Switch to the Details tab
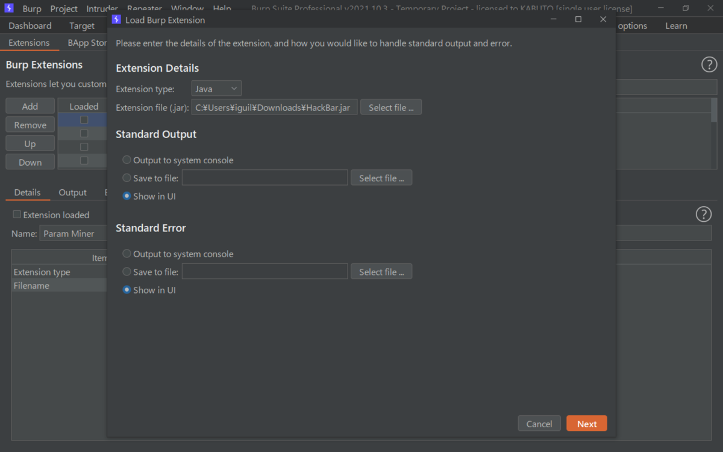 [28, 193]
